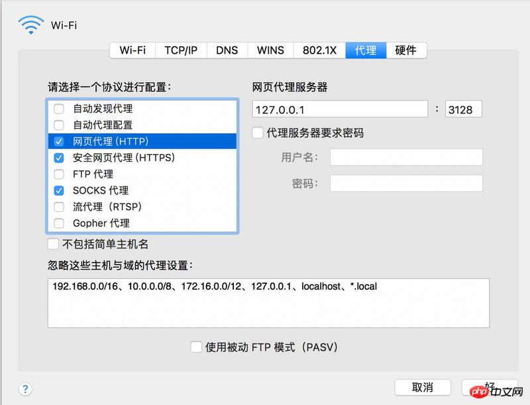Image resolution: width=530 pixels, height=405 pixels.
Task: Enable 自动发现代理 checkbox
Action: (x=59, y=109)
